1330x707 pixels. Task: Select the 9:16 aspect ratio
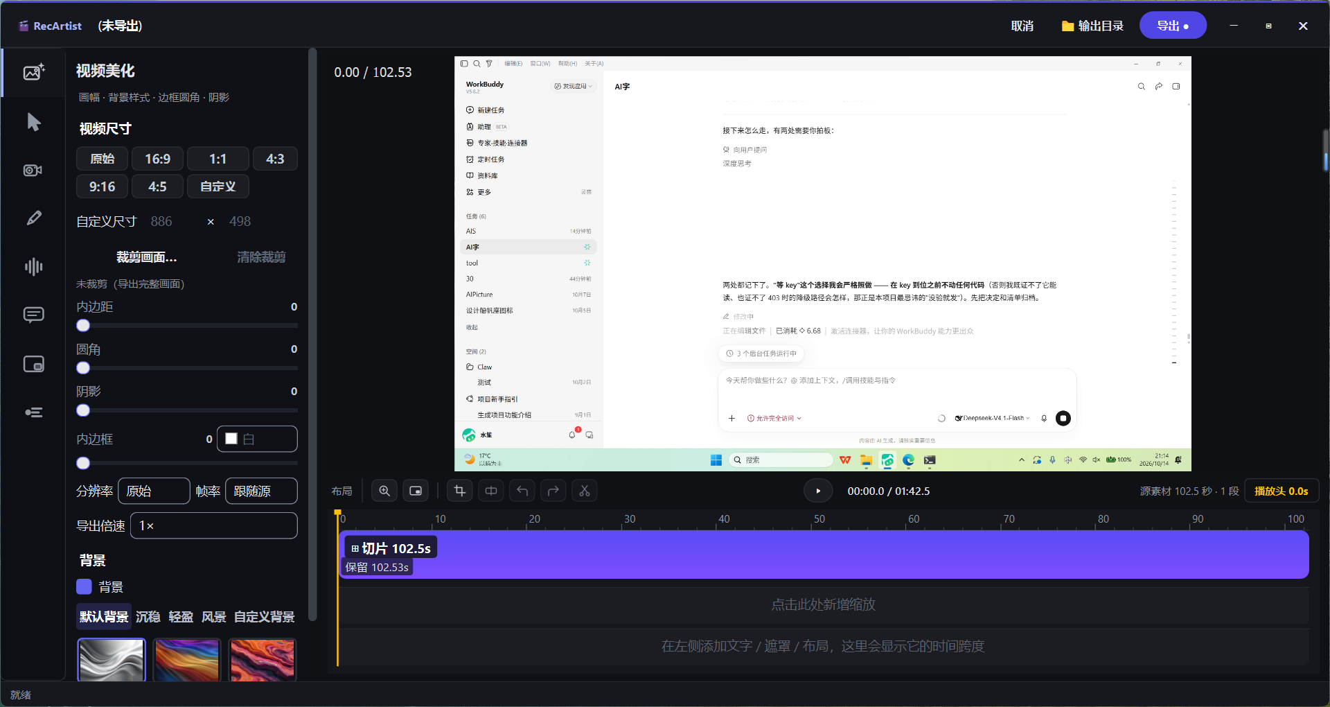click(x=102, y=186)
